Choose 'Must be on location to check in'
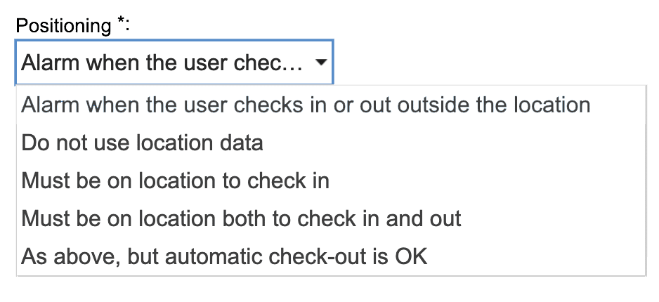Viewport: 659px width, 302px height. pos(176,180)
